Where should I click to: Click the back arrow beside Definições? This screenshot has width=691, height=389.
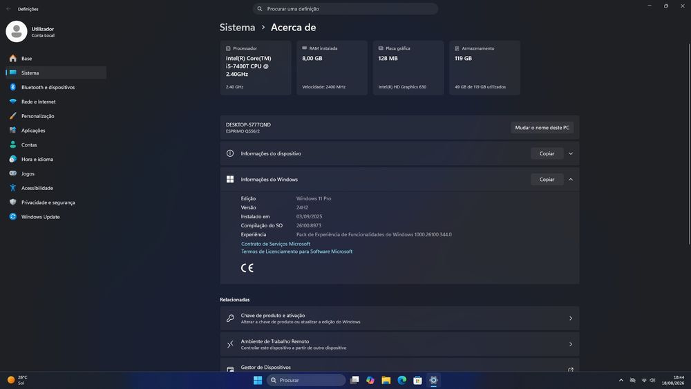pos(8,9)
